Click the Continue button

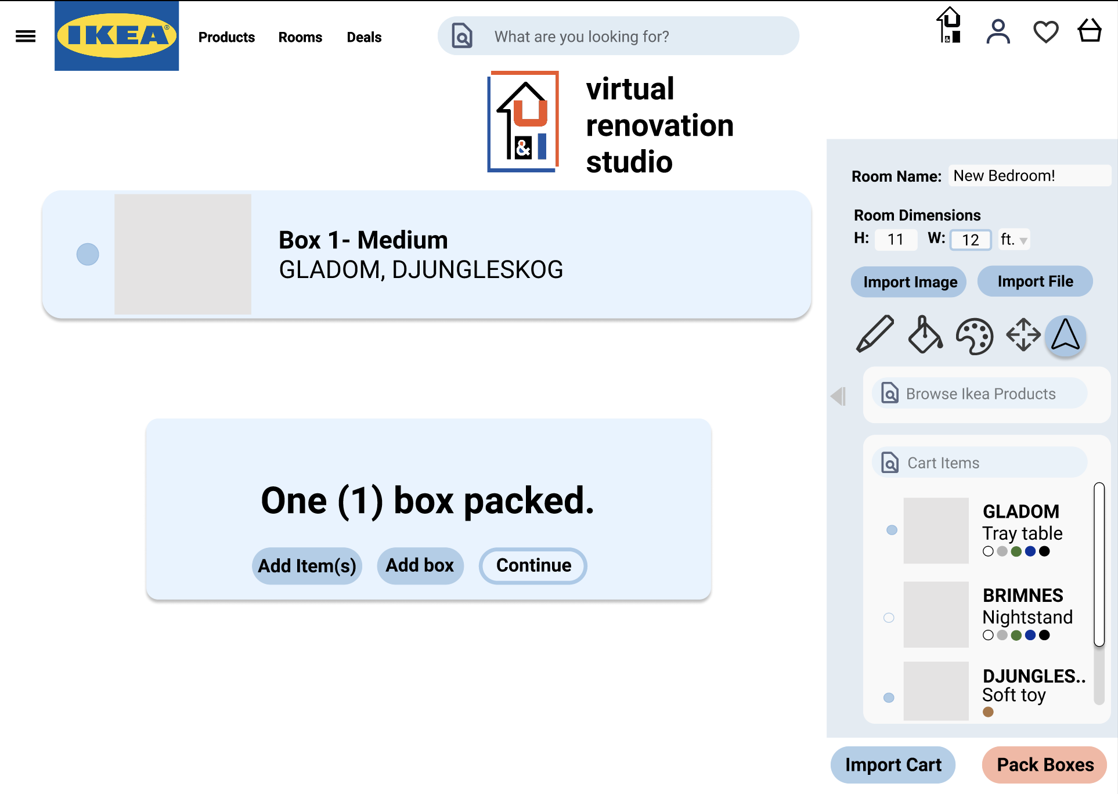533,565
